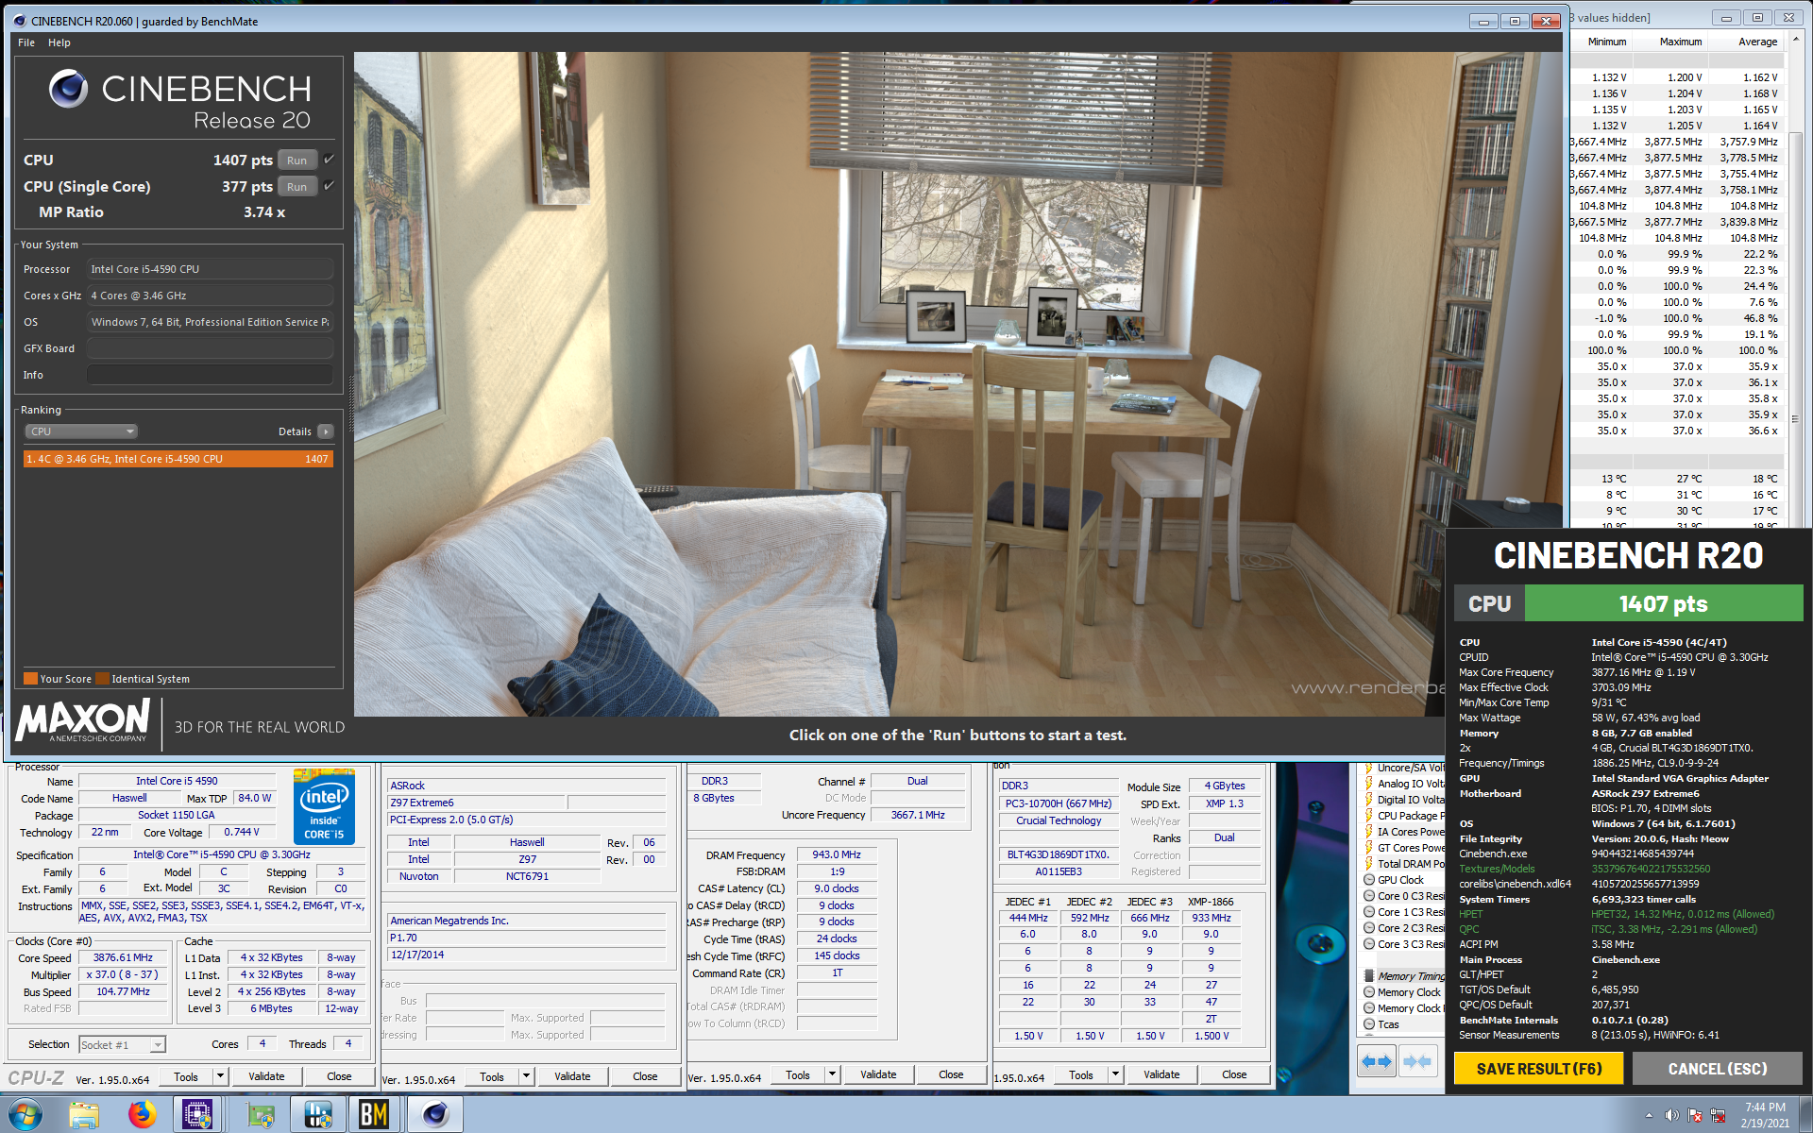Click Tools in the CPU-Z processor window

click(186, 1076)
